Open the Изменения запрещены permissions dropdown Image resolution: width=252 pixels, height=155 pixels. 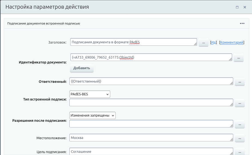coord(93,116)
